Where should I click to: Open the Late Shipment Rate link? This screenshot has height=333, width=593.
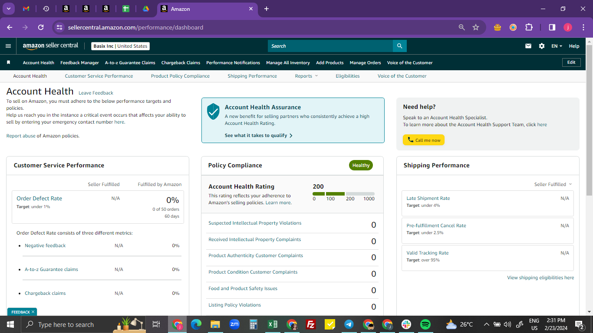428,198
